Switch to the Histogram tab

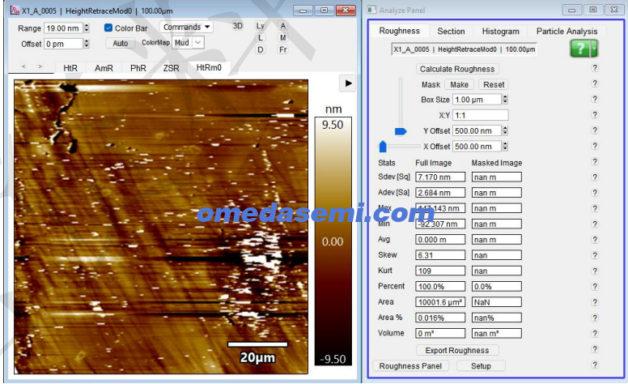(x=500, y=32)
